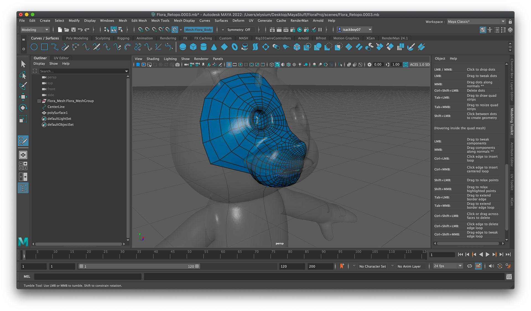This screenshot has width=531, height=311.
Task: Open the Mesh Tools menu
Action: point(160,20)
